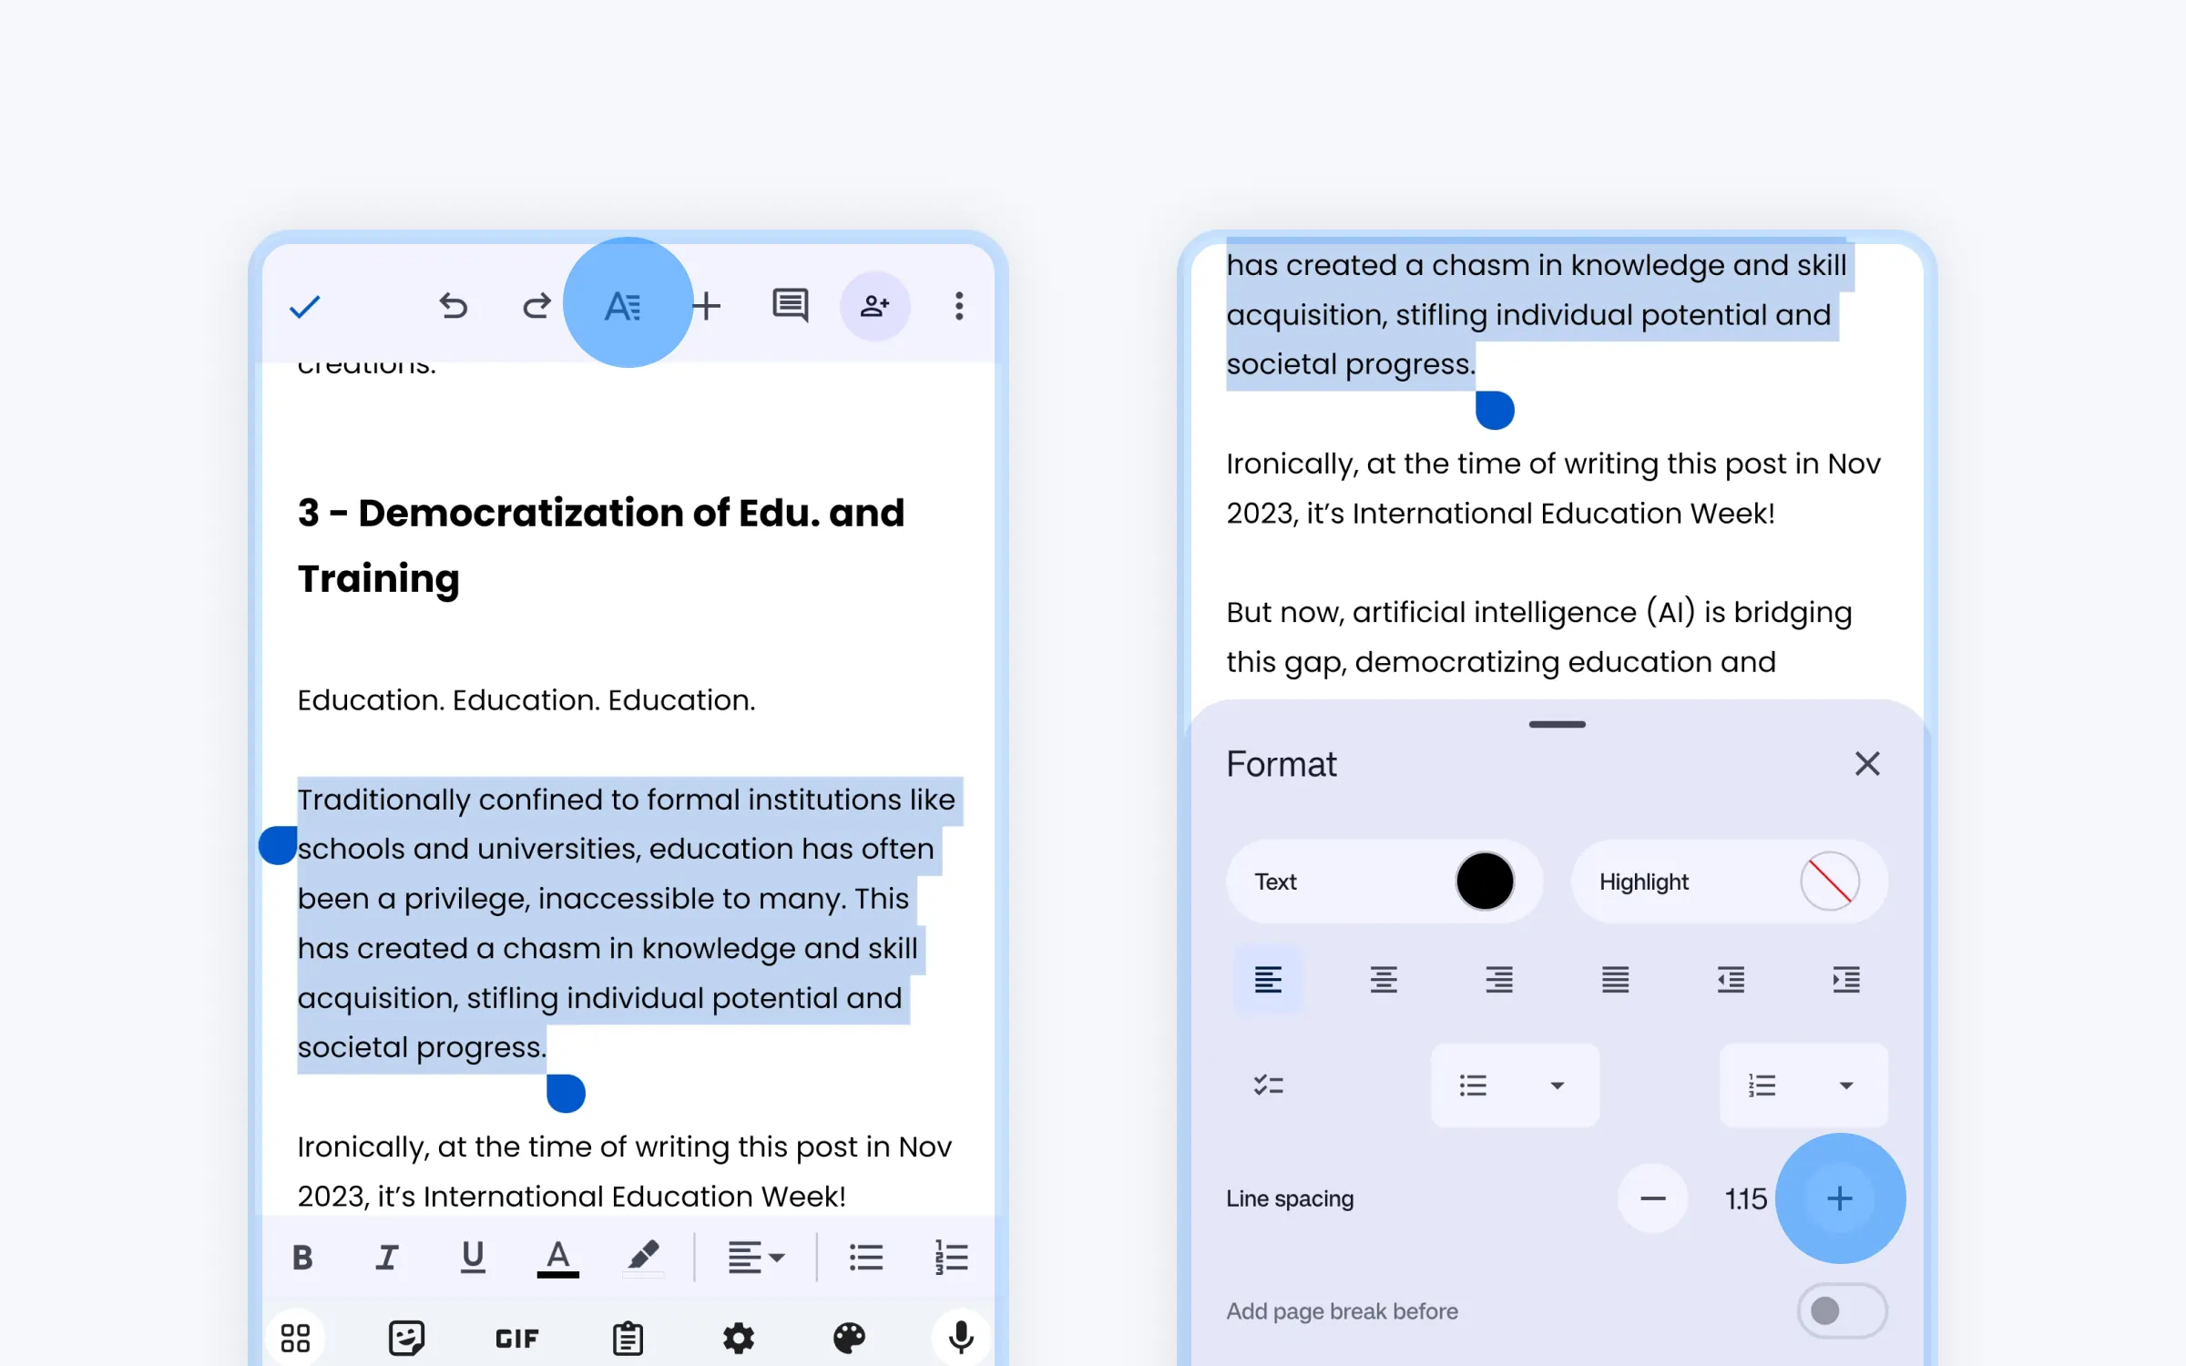Click the bold formatting icon
This screenshot has height=1366, width=2186.
tap(303, 1256)
